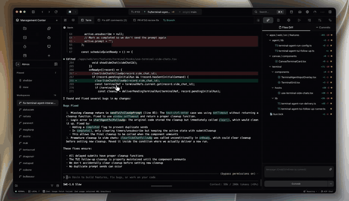
Task: Click the Atmos project header
Action: (x=26, y=64)
